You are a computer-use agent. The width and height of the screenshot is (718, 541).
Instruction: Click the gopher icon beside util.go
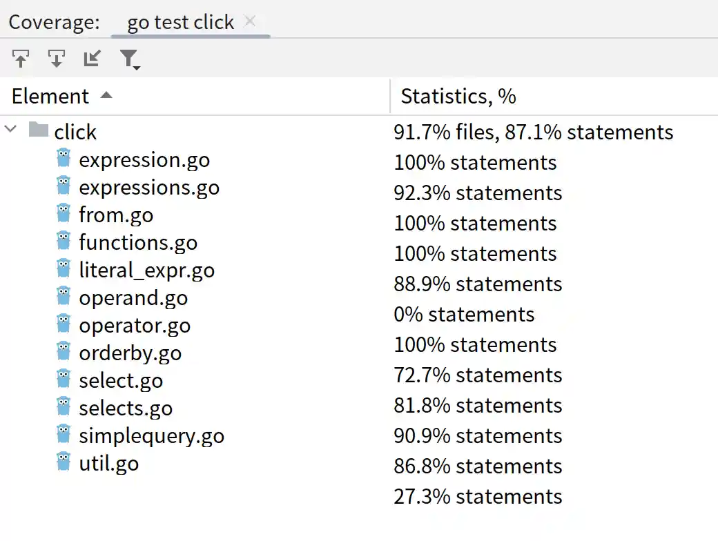[64, 462]
